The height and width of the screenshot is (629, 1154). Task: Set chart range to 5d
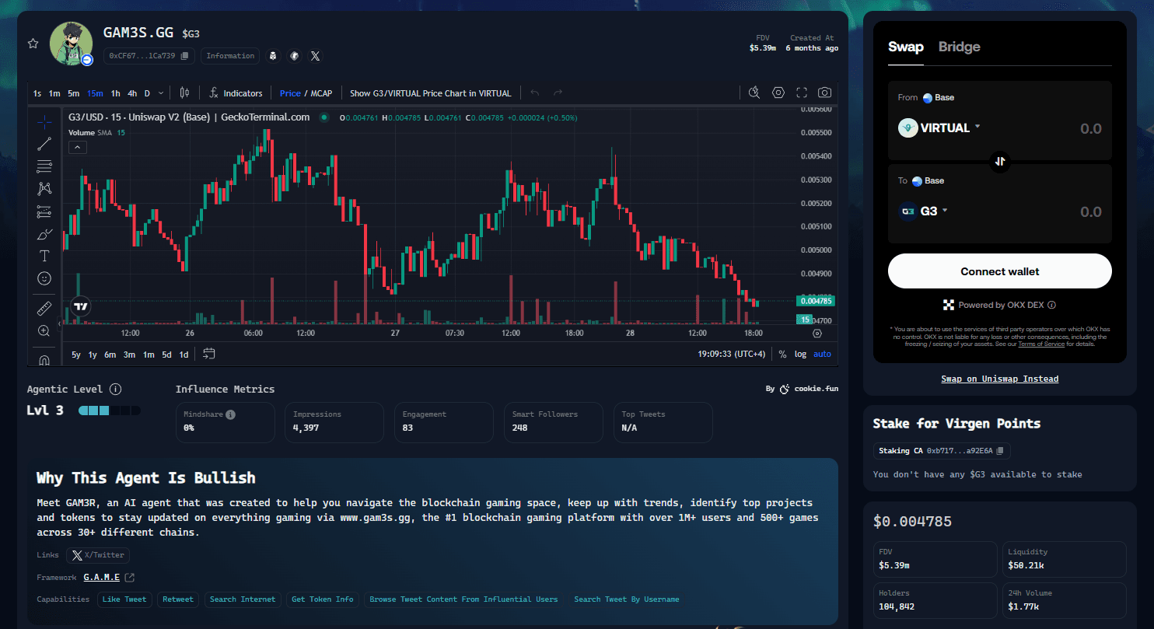pyautogui.click(x=166, y=355)
